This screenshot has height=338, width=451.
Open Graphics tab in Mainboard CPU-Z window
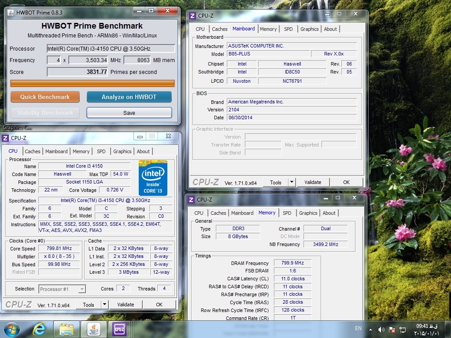click(x=310, y=29)
